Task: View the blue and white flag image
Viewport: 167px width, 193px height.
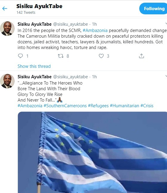Action: click(x=92, y=152)
